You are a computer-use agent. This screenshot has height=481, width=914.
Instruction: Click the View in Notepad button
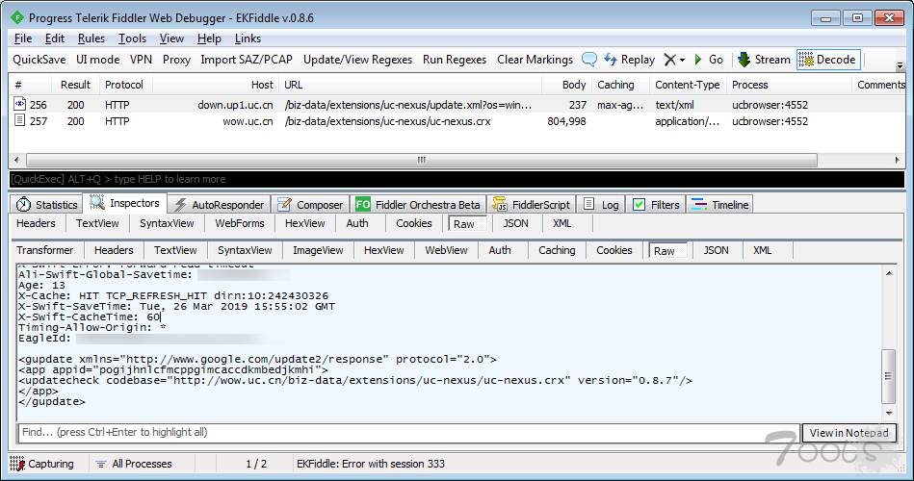click(849, 433)
